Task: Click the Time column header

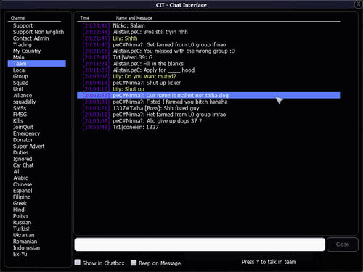Action: pos(85,18)
